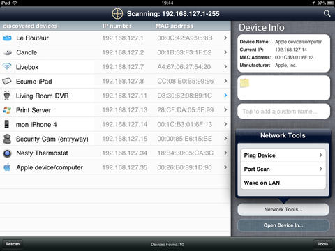
Task: Choose Wake on LAN from Network Tools
Action: pos(283,183)
